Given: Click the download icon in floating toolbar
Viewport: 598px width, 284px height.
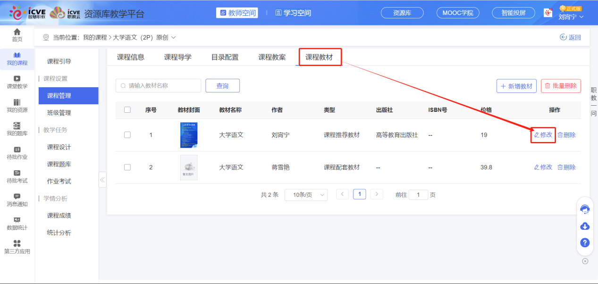Looking at the screenshot, I should point(584,226).
